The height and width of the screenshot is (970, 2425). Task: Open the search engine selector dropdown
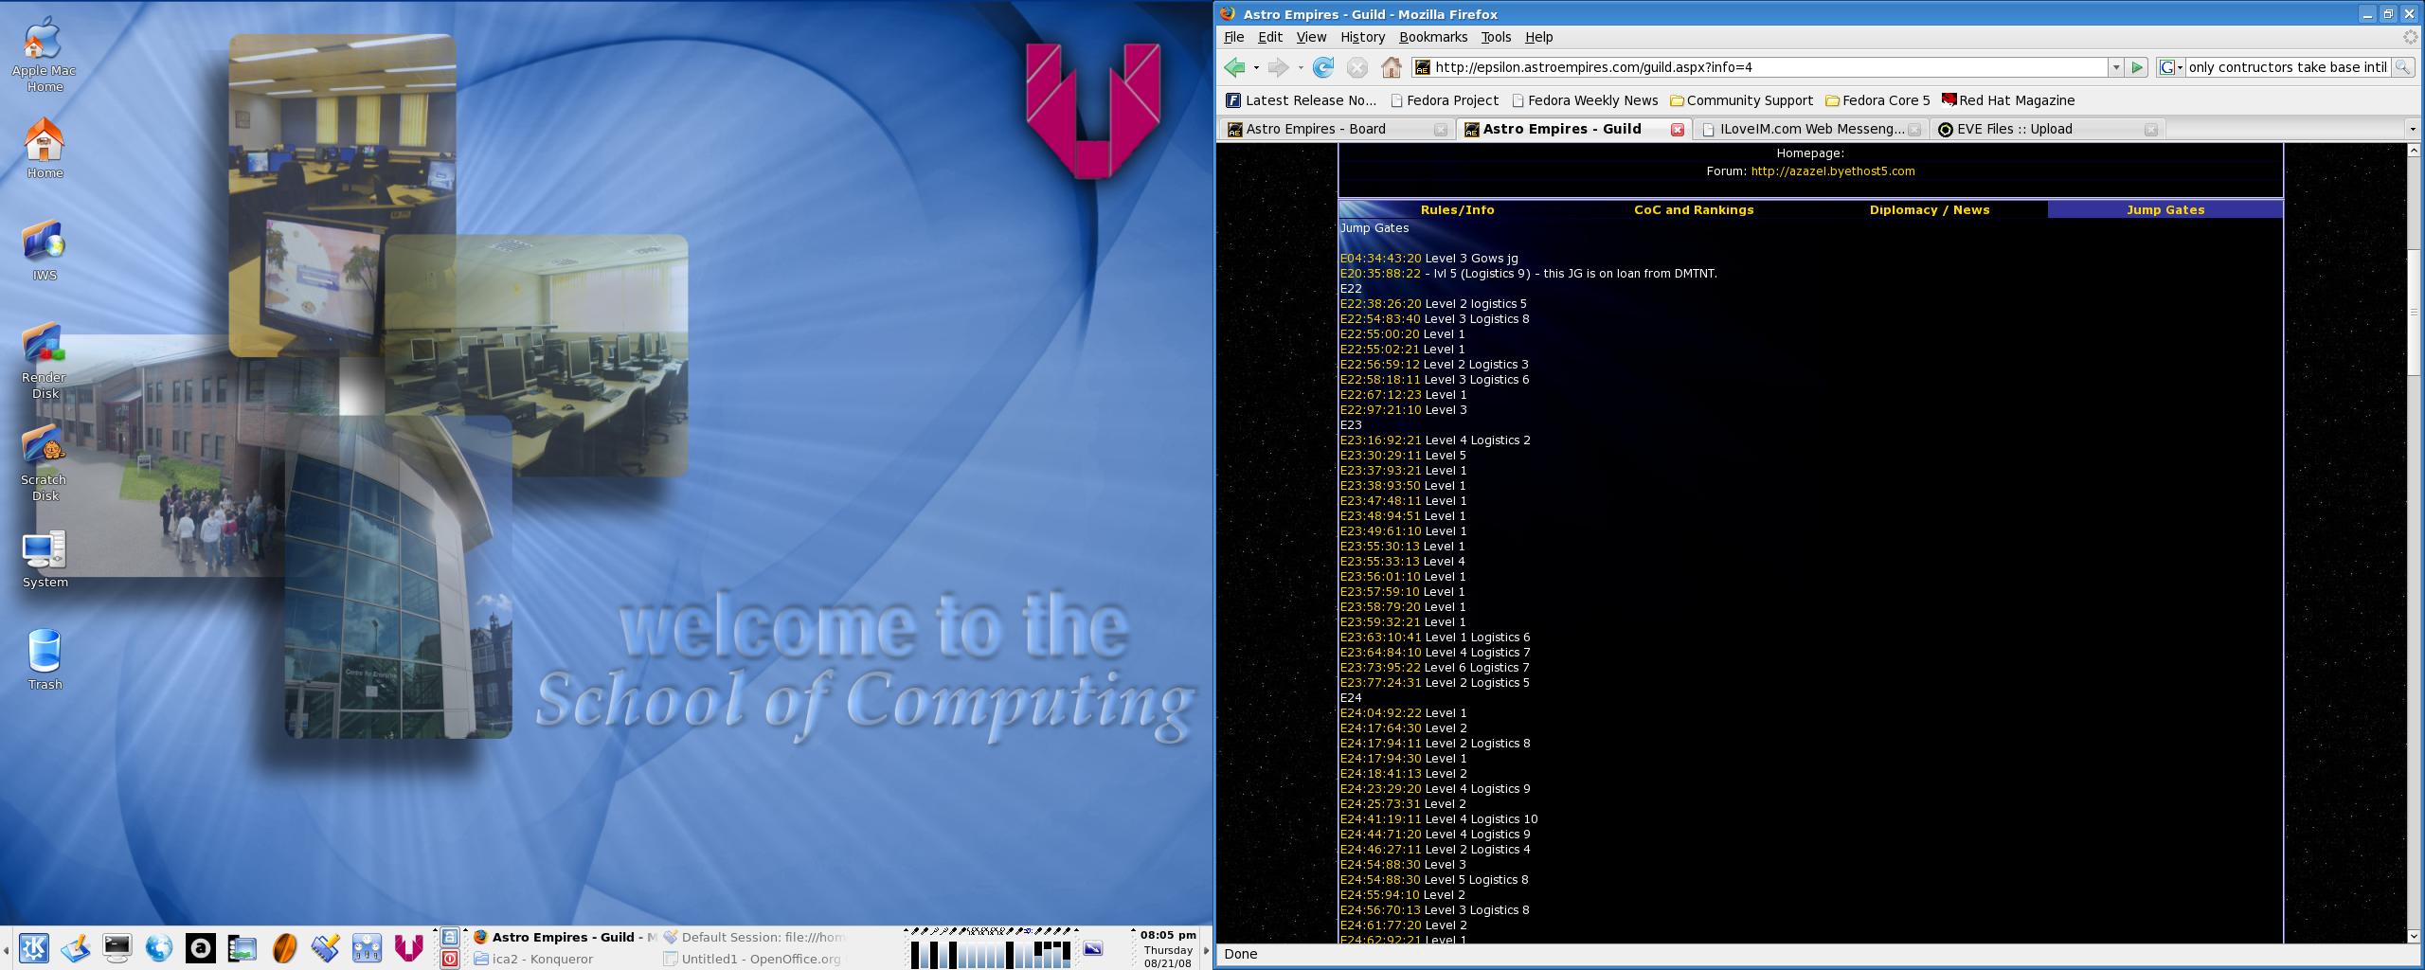point(2171,67)
